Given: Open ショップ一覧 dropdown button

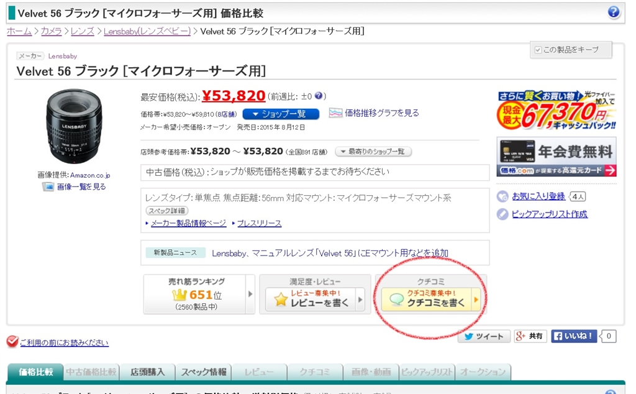Looking at the screenshot, I should pos(281,114).
